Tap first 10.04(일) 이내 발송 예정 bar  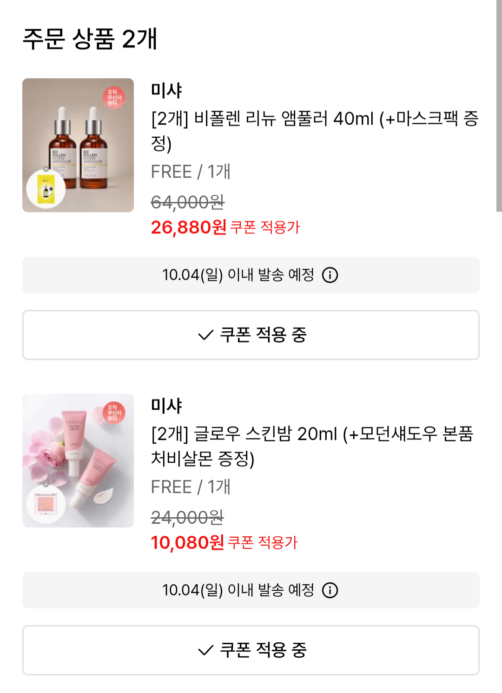(x=251, y=275)
